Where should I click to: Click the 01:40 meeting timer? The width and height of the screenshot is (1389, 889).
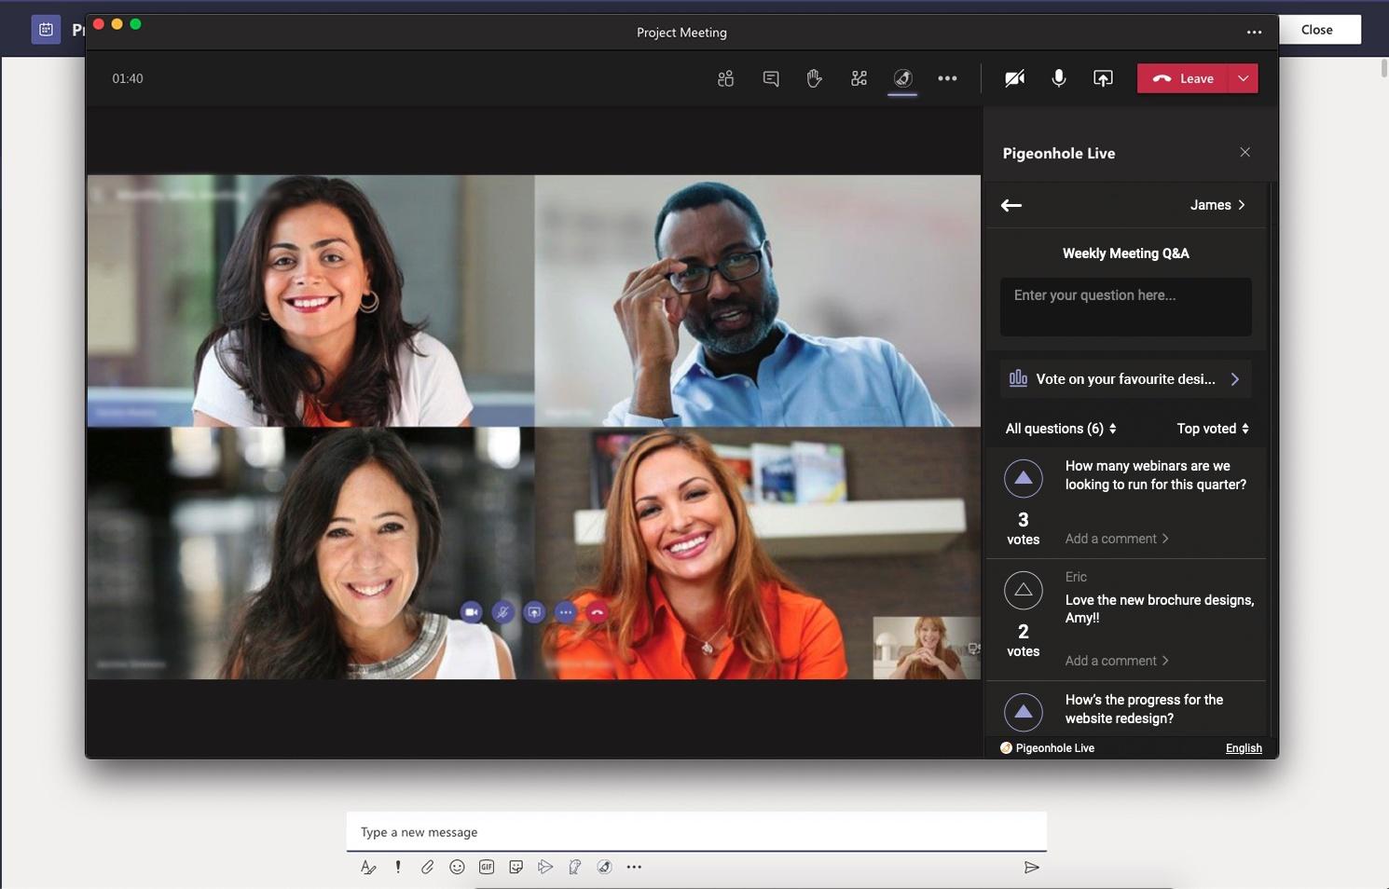(x=128, y=78)
